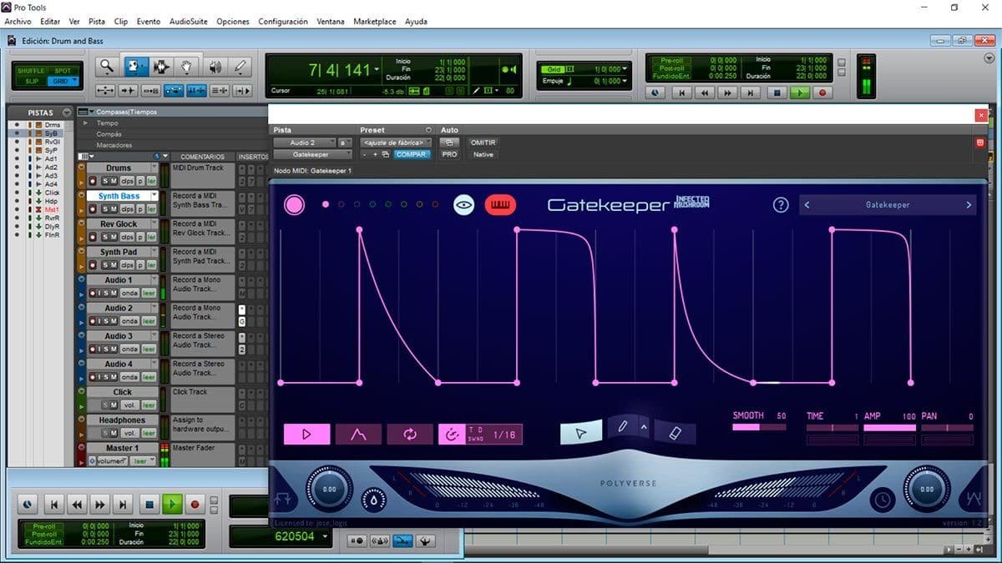The height and width of the screenshot is (563, 1002).
Task: Go to next Gatekeeper preset arrow
Action: (969, 204)
